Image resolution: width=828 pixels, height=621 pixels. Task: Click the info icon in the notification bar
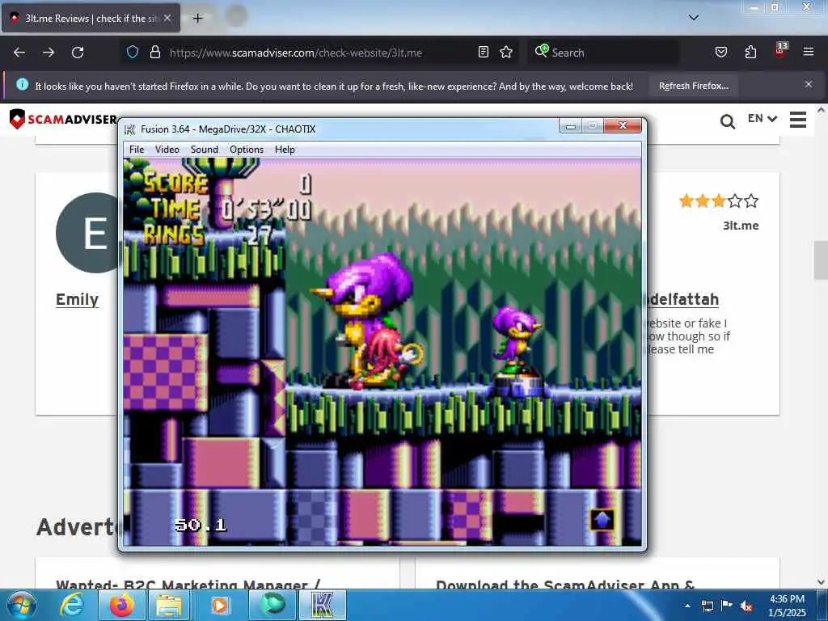22,84
